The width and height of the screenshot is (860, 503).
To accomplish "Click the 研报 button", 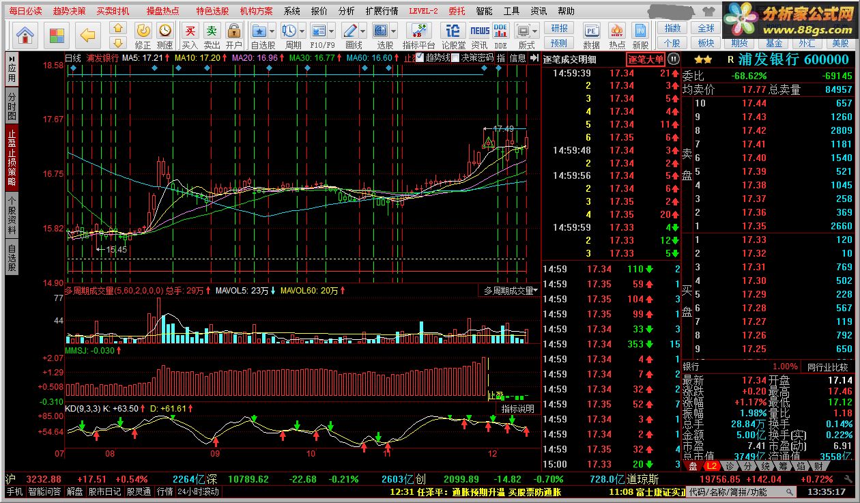I will pos(559,28).
